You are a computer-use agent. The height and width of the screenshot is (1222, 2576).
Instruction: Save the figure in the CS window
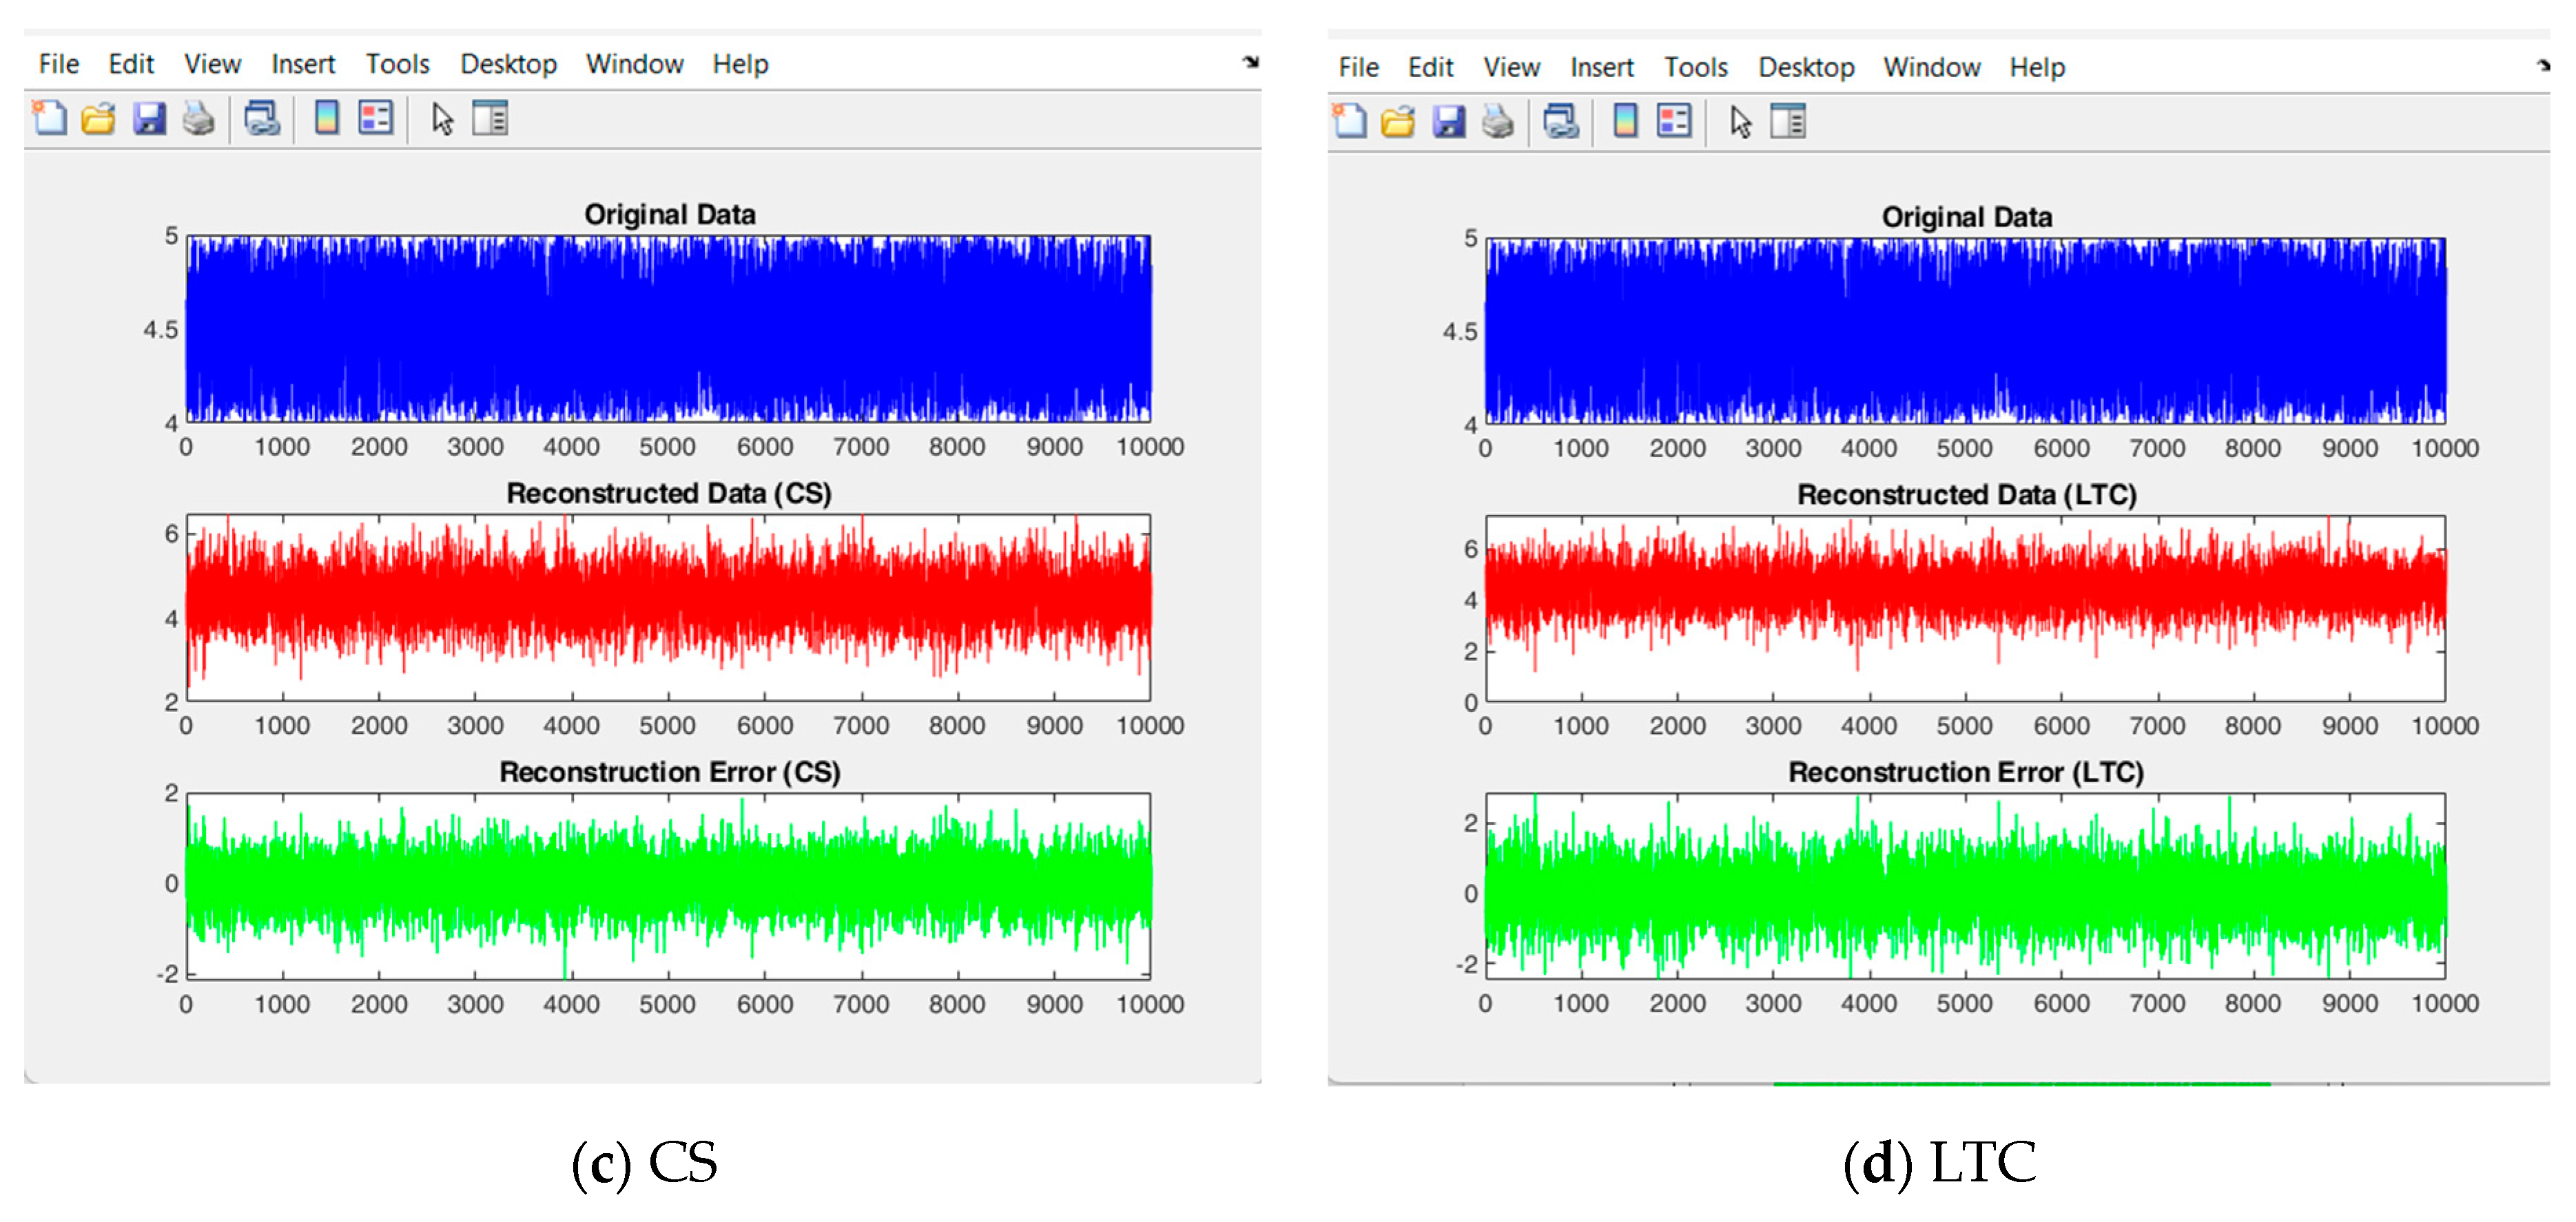click(x=149, y=119)
